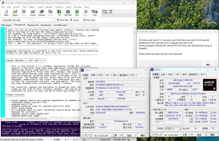This screenshot has height=141, width=219.
Task: Click 工具 button in right CPU-Z window
Action: pos(185,135)
